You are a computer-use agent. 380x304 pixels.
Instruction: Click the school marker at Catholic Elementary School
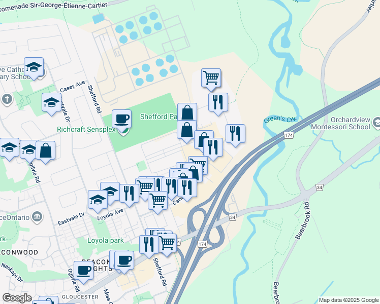coord(34,68)
